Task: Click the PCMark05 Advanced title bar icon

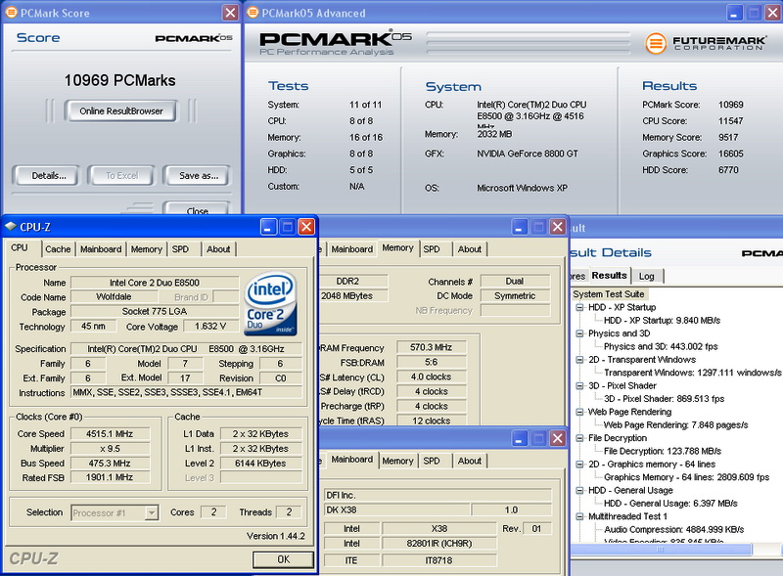Action: tap(253, 13)
